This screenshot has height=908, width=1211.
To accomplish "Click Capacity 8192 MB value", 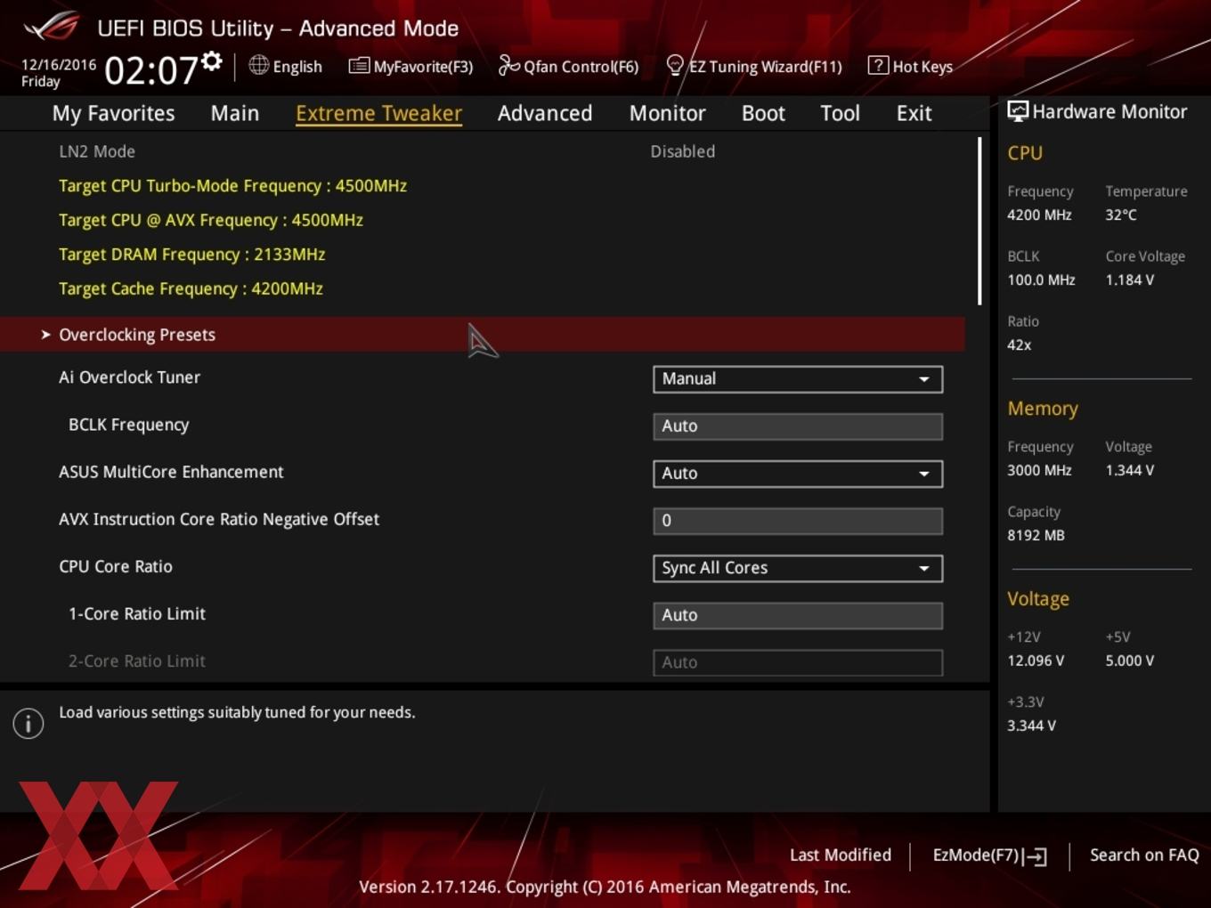I will [1036, 535].
